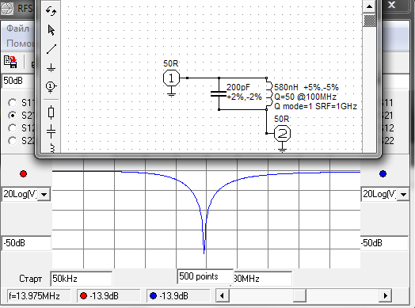Image resolution: width=415 pixels, height=308 pixels.
Task: Click the horizontal frequency scrollbar thumb
Action: pos(299,295)
